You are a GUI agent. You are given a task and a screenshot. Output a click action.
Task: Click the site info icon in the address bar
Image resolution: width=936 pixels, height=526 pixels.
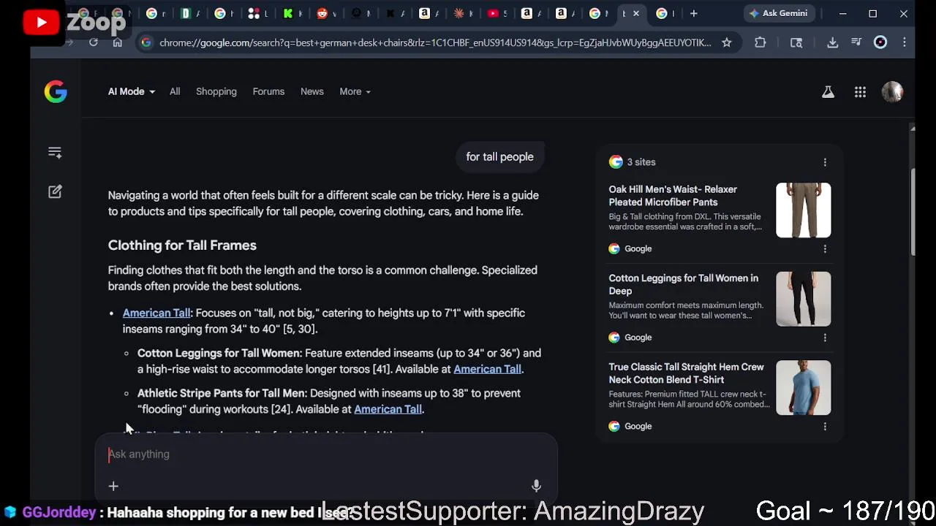(146, 42)
